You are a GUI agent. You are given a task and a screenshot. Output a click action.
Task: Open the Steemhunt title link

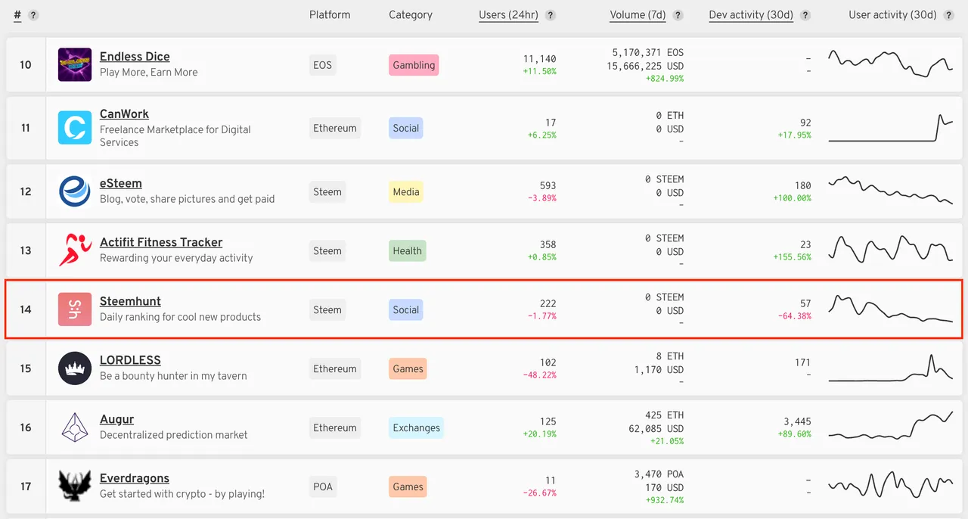[130, 302]
